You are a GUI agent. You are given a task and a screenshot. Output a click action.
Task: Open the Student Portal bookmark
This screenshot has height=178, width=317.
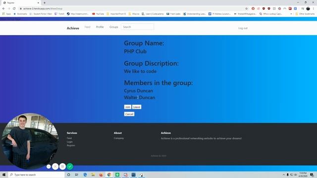coord(41,14)
